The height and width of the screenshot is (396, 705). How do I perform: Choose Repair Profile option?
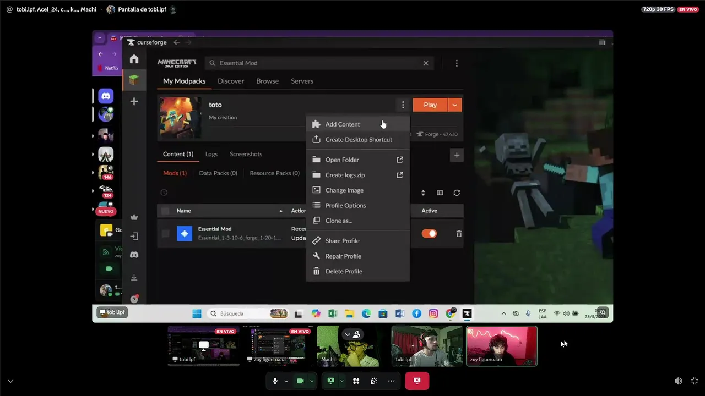click(358, 256)
